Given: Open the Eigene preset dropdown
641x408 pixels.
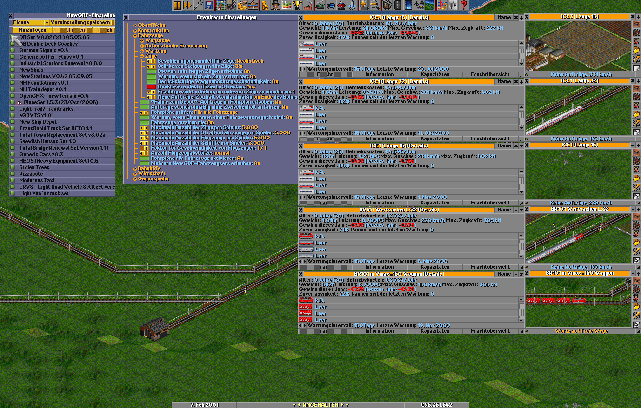Looking at the screenshot, I should click(x=46, y=23).
